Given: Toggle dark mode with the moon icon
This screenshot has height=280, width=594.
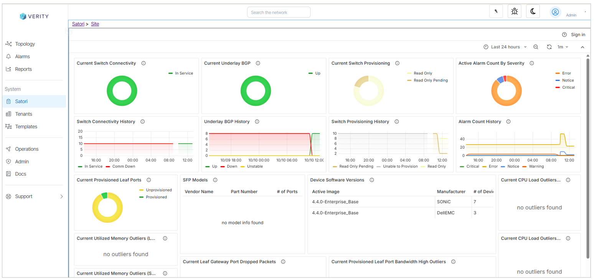Looking at the screenshot, I should click(533, 12).
